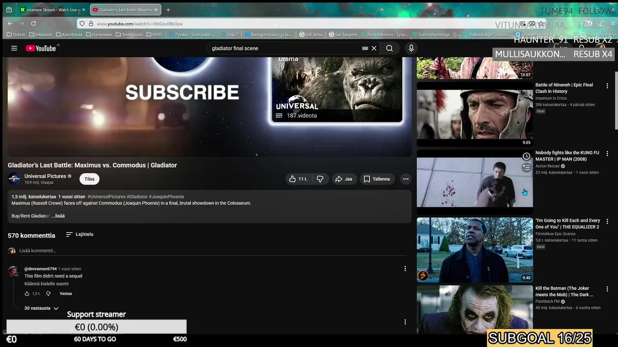Open the #JoaquinPhoenix hashtag
This screenshot has width=618, height=347.
(167, 197)
